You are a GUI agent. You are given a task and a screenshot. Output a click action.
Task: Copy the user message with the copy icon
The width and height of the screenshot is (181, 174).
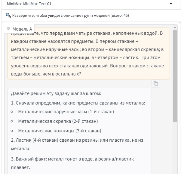click(x=155, y=84)
